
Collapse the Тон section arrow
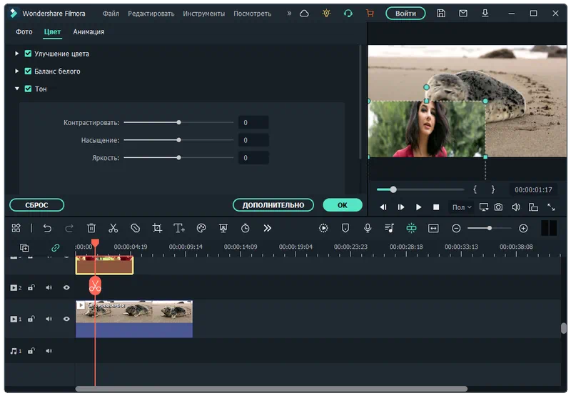point(17,89)
